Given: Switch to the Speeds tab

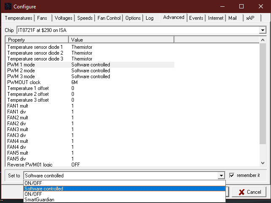Looking at the screenshot, I should click(85, 18).
